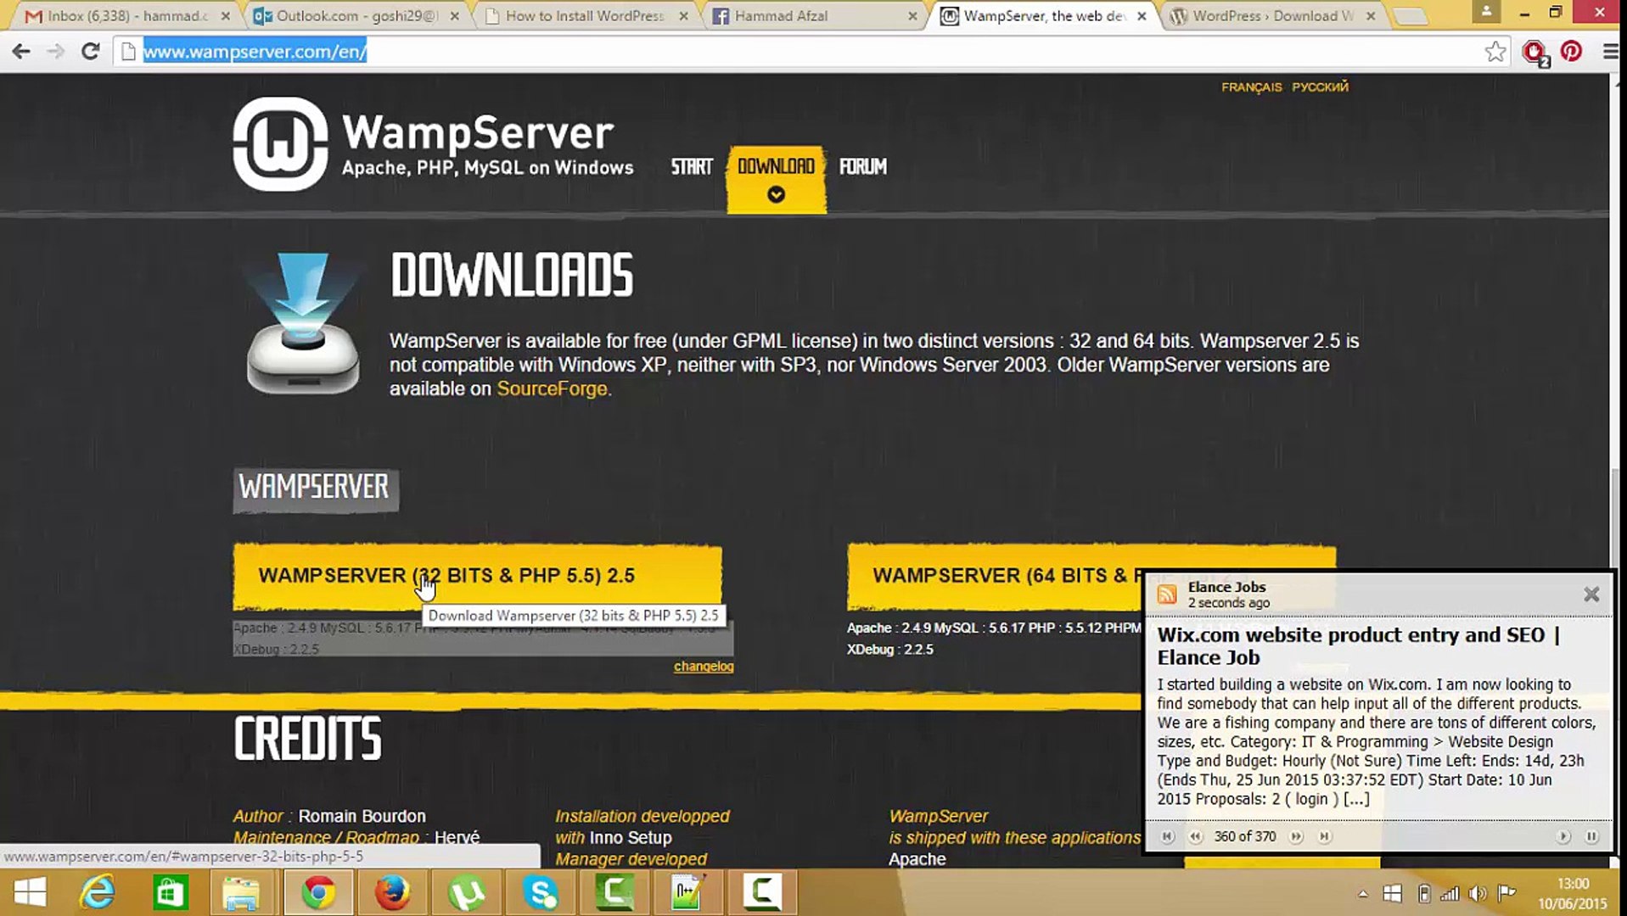This screenshot has width=1627, height=916.
Task: Click the browser reload icon
Action: click(90, 52)
